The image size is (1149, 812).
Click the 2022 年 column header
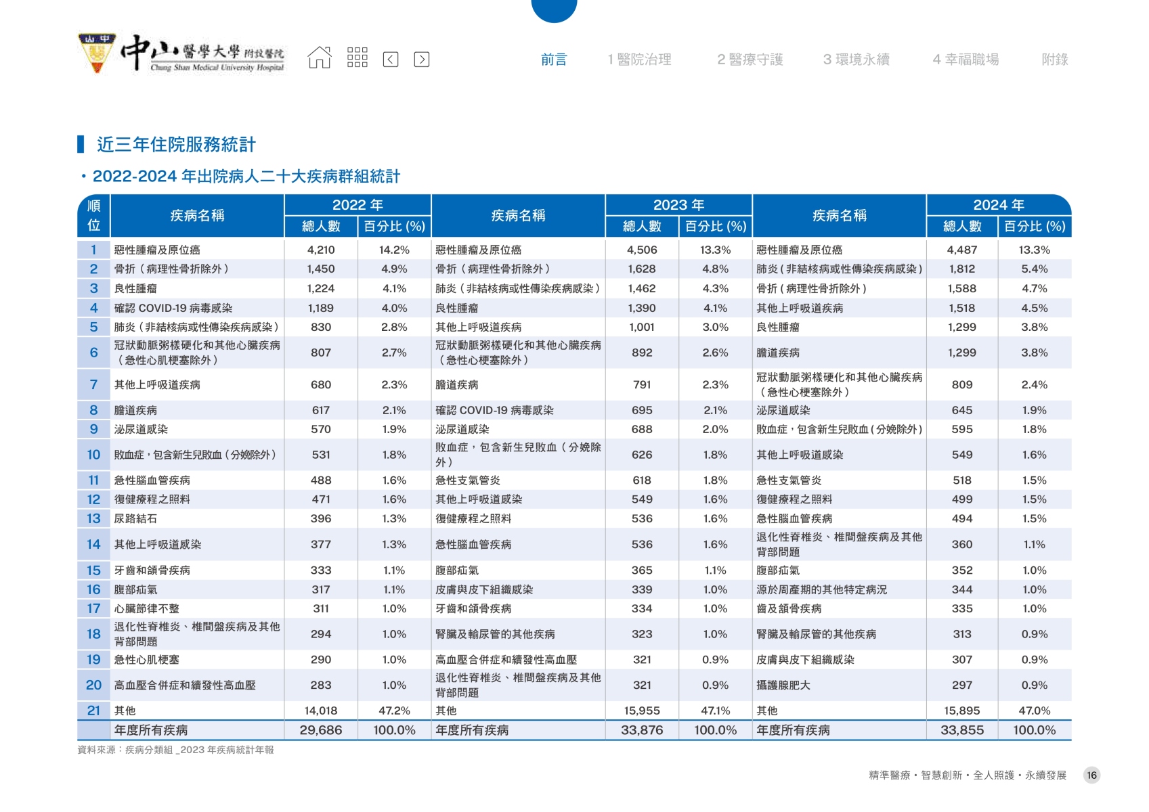[x=357, y=205]
